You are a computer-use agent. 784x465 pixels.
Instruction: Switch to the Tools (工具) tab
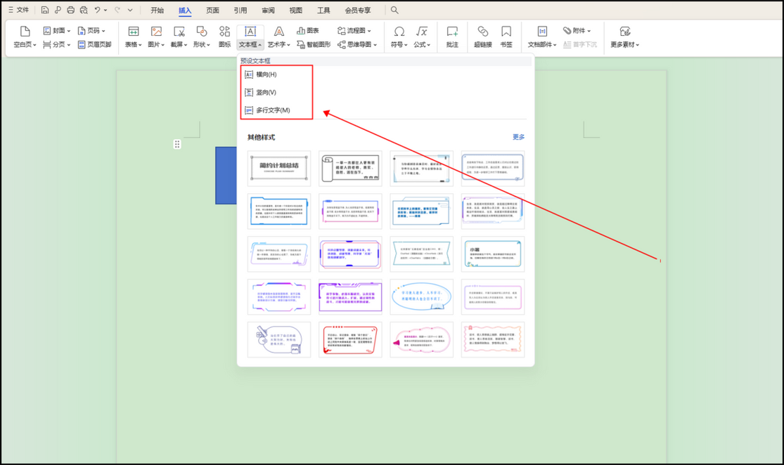tap(324, 10)
